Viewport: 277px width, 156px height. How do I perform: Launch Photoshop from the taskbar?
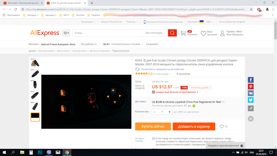[40, 152]
